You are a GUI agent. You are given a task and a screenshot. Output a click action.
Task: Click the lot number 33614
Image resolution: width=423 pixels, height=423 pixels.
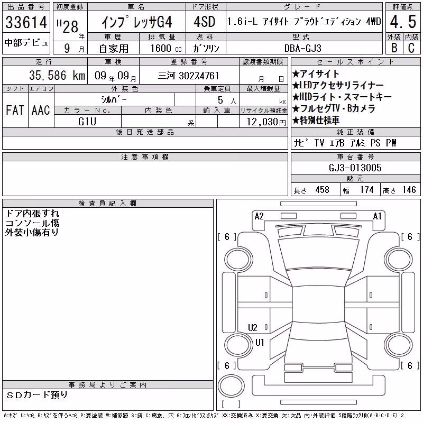pos(26,22)
